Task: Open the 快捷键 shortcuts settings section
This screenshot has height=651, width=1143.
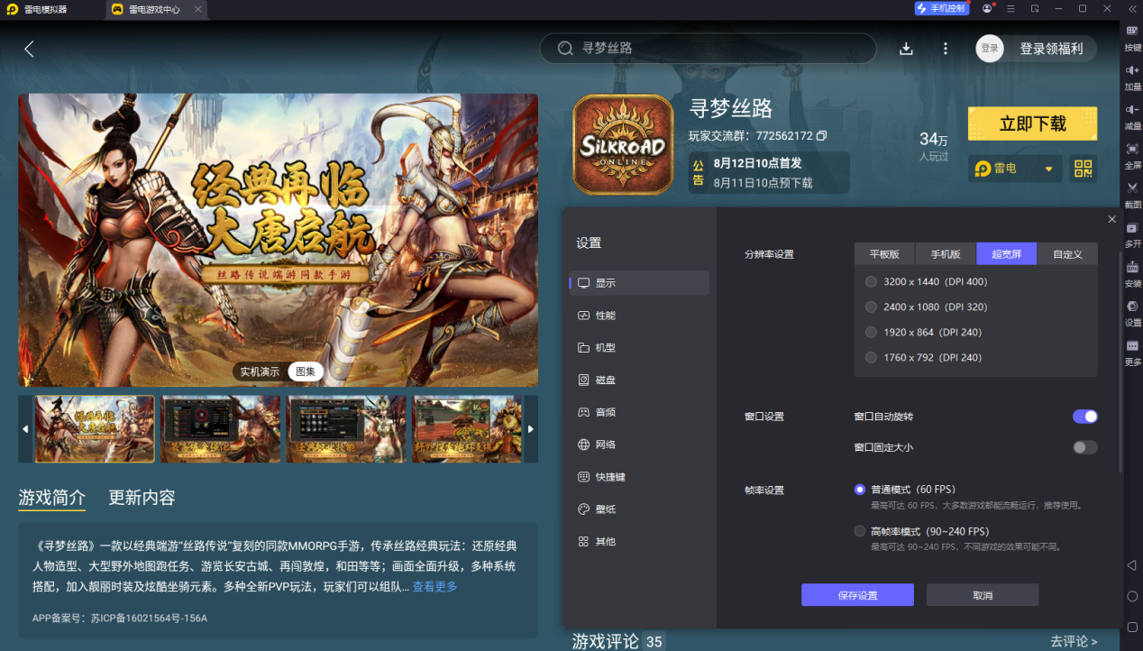Action: click(x=639, y=477)
